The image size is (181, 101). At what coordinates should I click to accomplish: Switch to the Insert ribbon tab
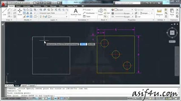click(x=18, y=6)
